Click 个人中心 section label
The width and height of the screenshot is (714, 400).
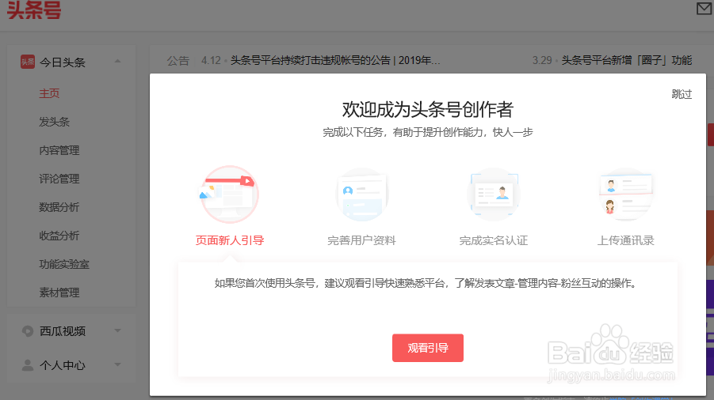(x=63, y=365)
